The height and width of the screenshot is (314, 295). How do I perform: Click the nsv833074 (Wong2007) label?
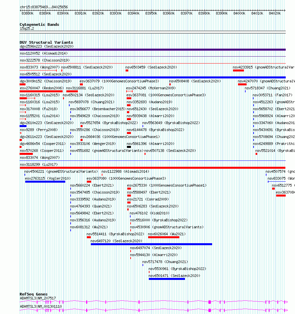point(40,158)
